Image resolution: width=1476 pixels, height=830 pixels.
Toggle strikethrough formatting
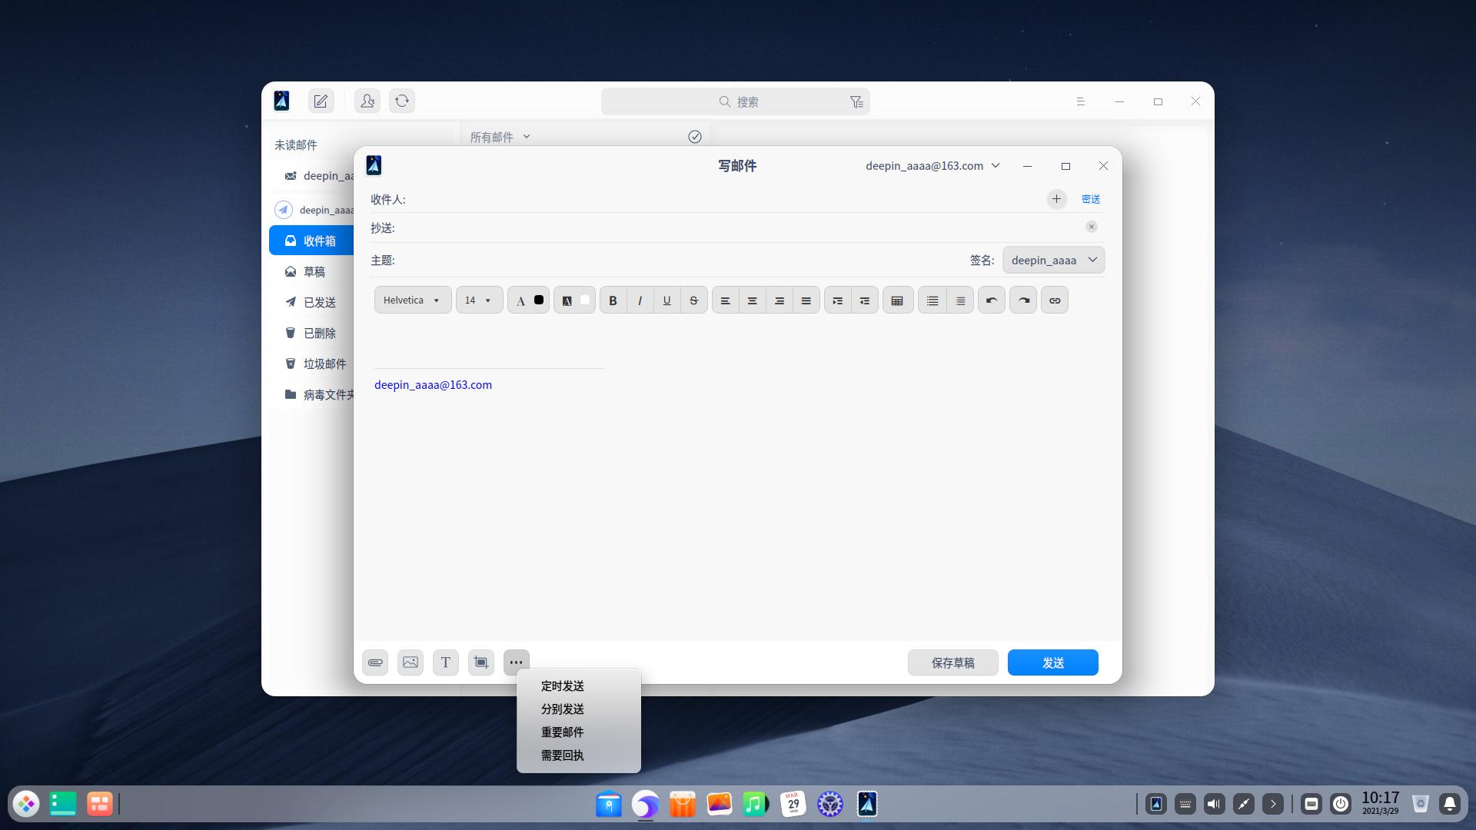pos(693,300)
